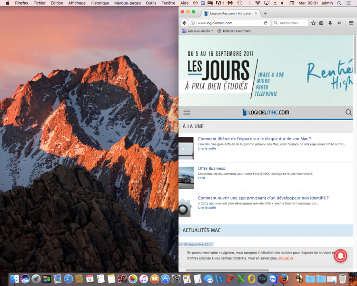
Task: Open article about freeing disk space on Mac
Action: [254, 139]
